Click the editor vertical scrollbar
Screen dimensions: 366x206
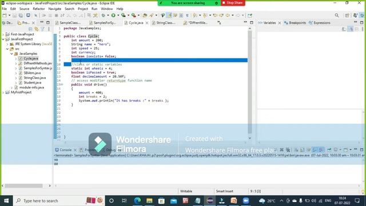pos(250,82)
